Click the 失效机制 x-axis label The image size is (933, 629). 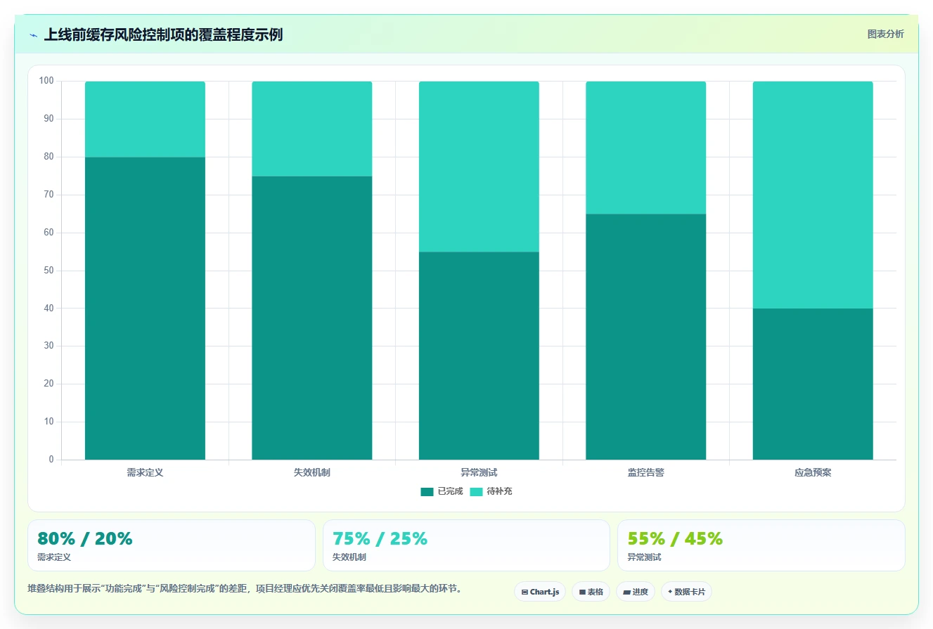pyautogui.click(x=312, y=472)
